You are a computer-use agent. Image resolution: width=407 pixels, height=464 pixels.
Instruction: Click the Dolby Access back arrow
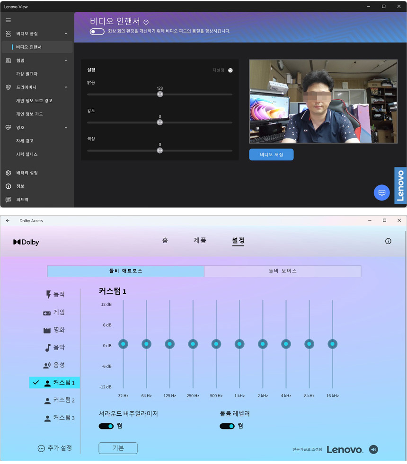pyautogui.click(x=8, y=220)
